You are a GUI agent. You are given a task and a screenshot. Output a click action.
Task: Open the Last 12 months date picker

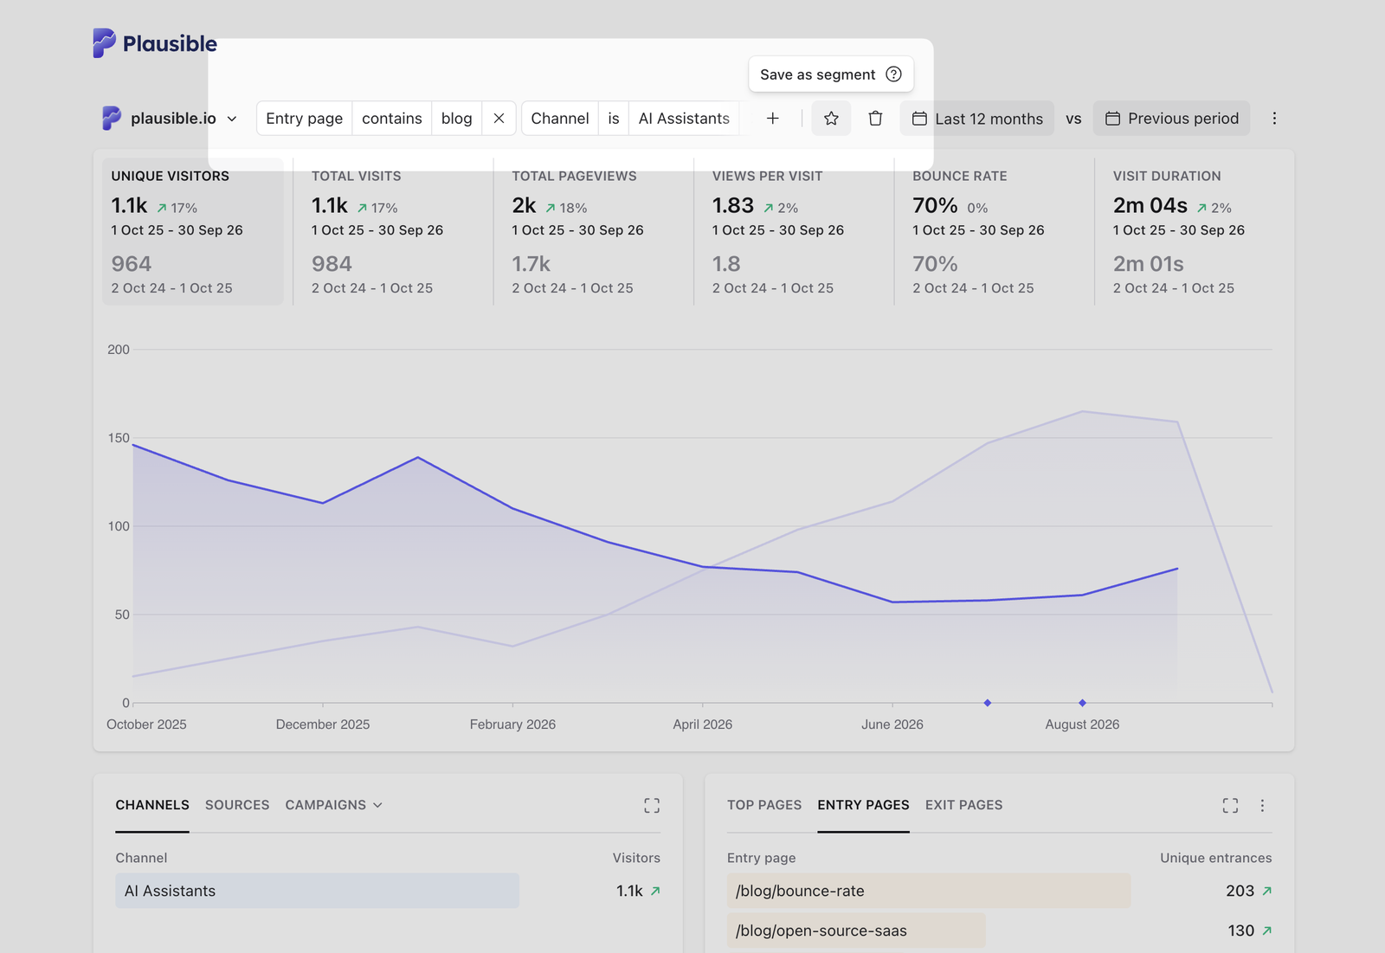[x=977, y=119]
